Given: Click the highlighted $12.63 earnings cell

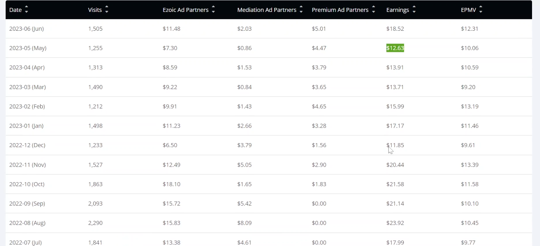Looking at the screenshot, I should 395,48.
